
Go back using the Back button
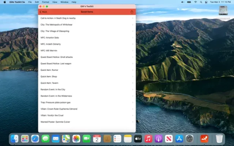point(43,12)
